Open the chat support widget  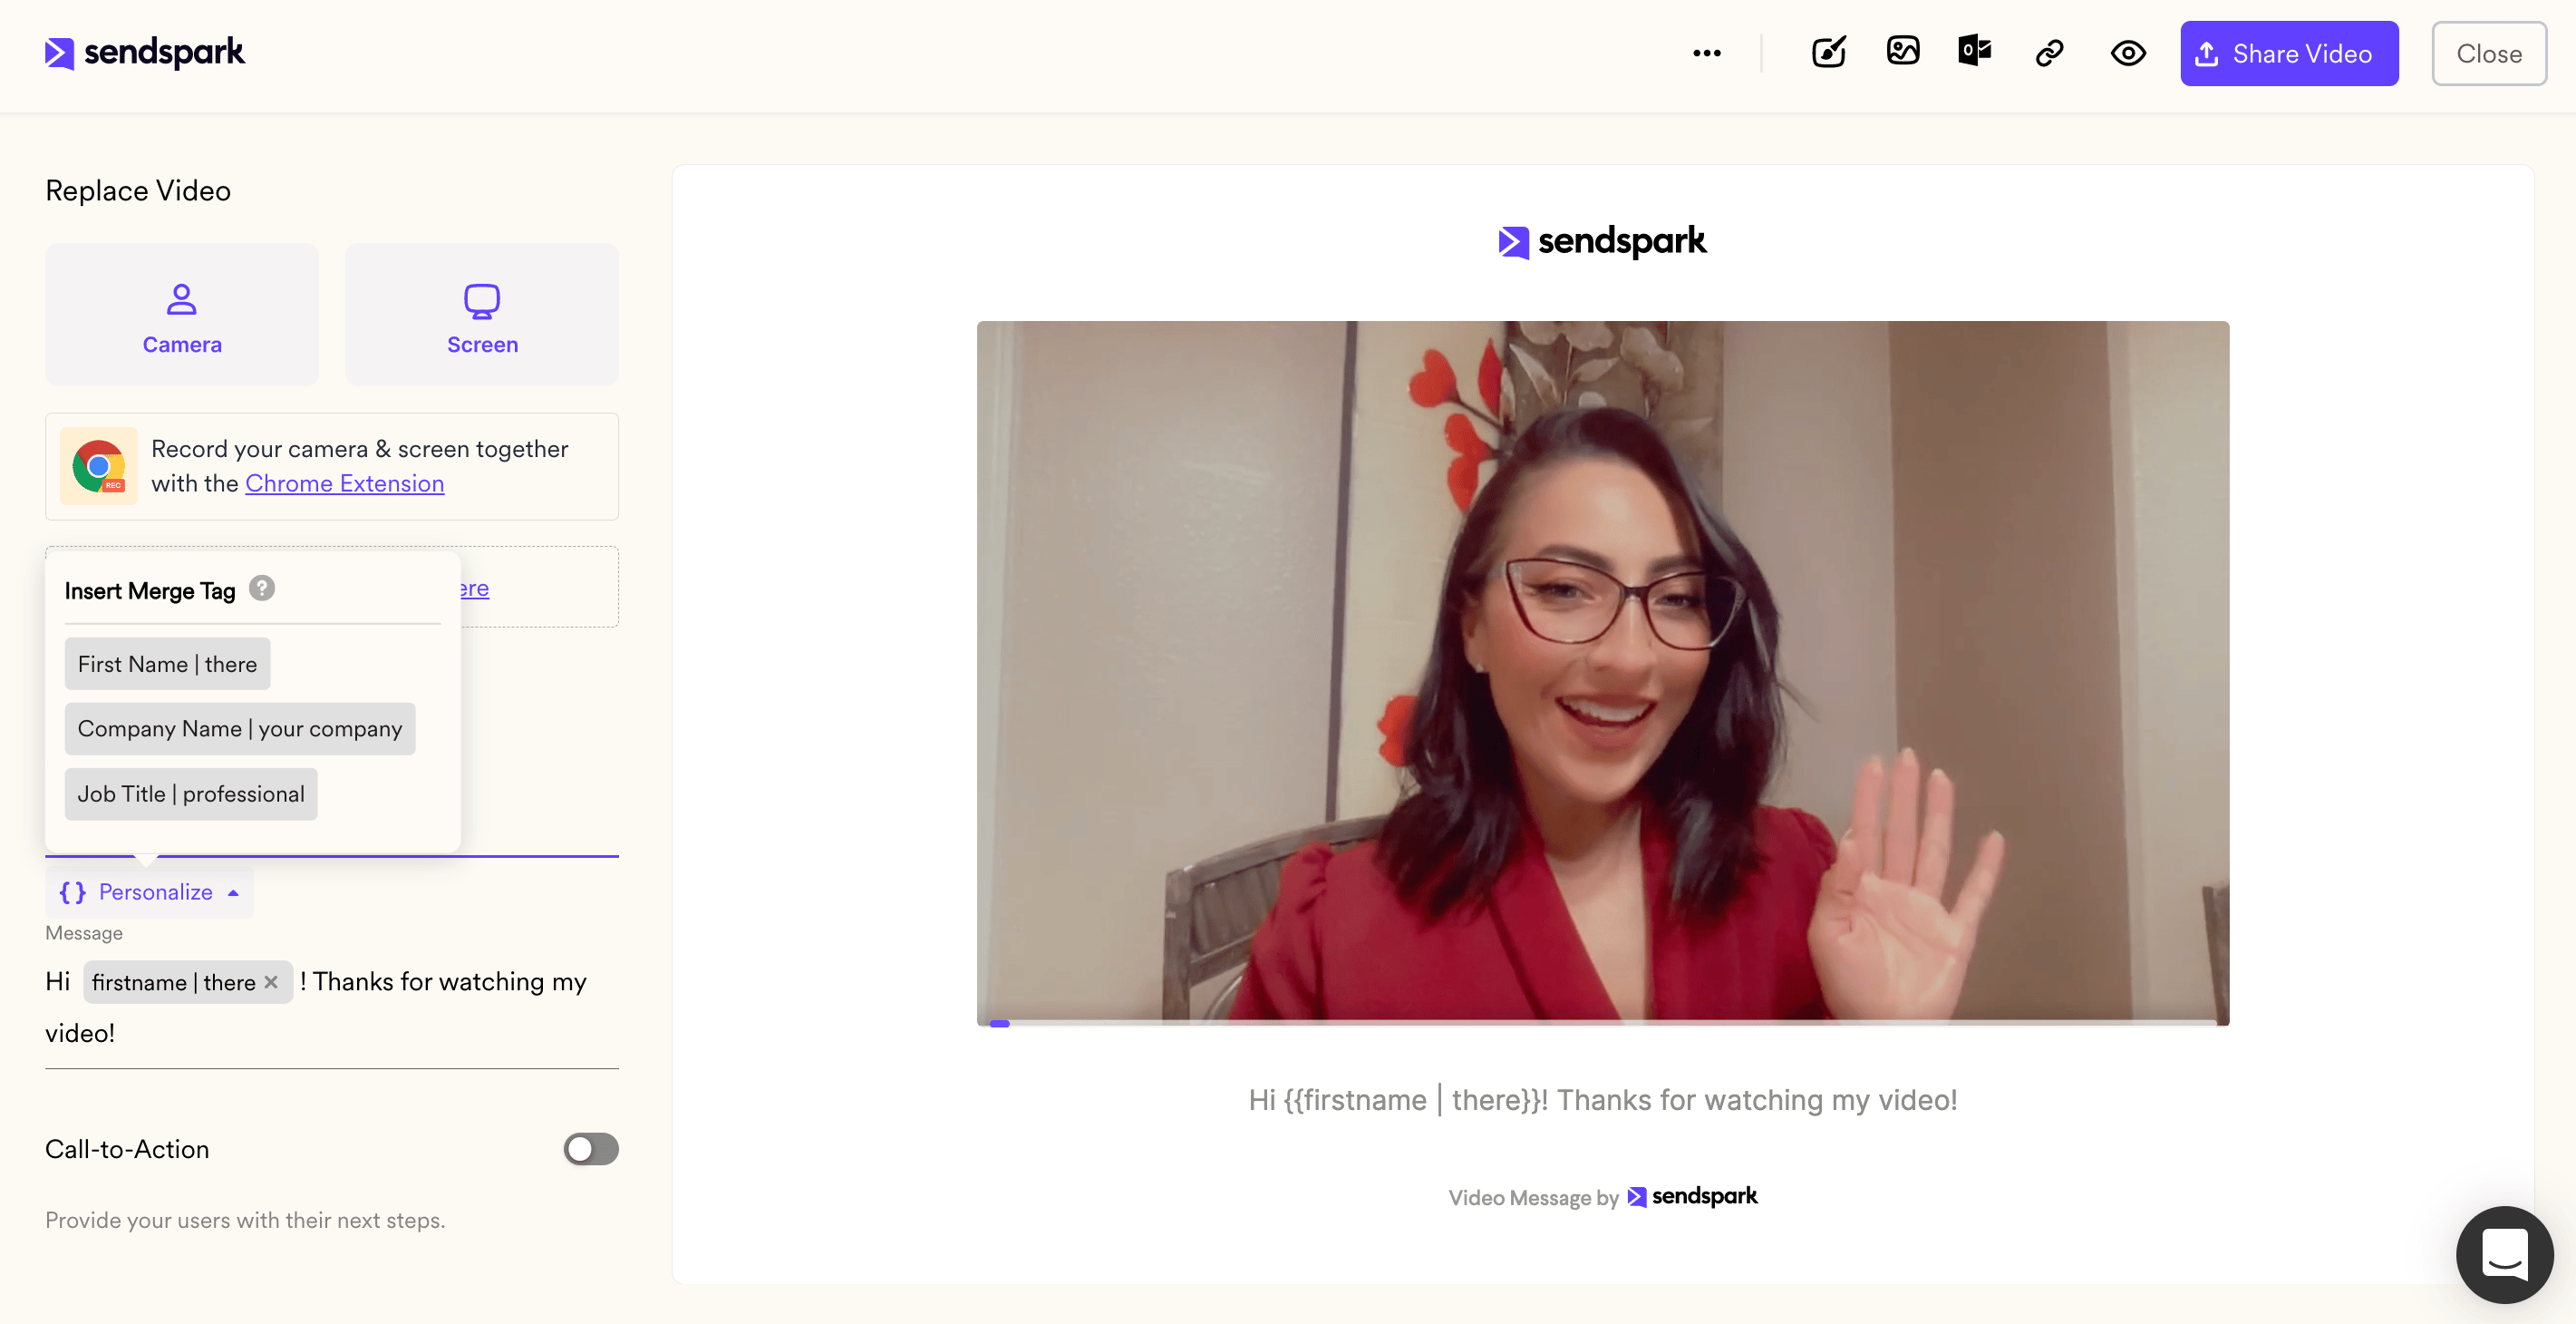coord(2504,1254)
